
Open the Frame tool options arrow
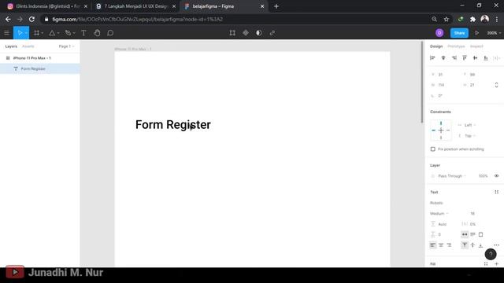pos(42,33)
